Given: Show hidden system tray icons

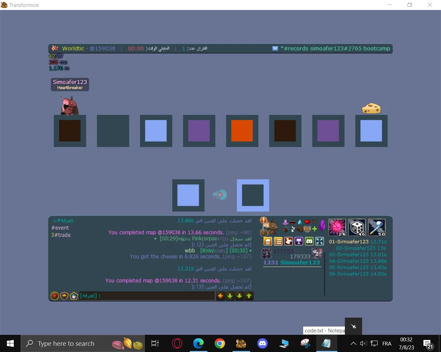Looking at the screenshot, I should pyautogui.click(x=353, y=343).
